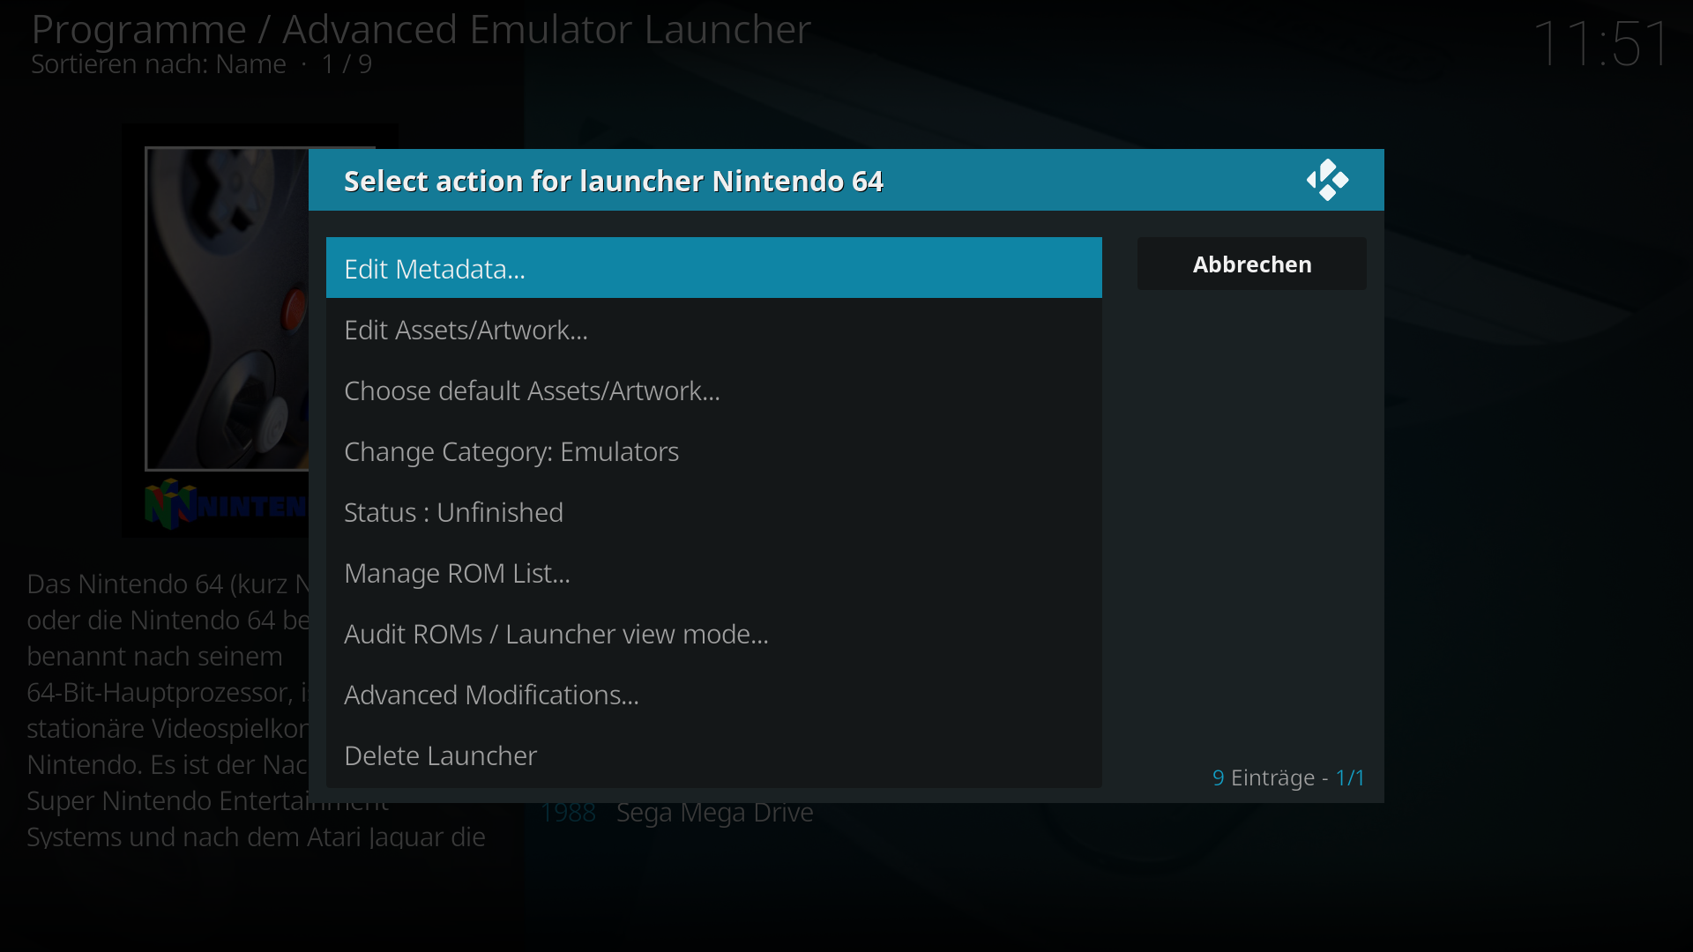The width and height of the screenshot is (1693, 952).
Task: Click the Nintendo 64 controller artwork thumbnail
Action: tap(227, 309)
